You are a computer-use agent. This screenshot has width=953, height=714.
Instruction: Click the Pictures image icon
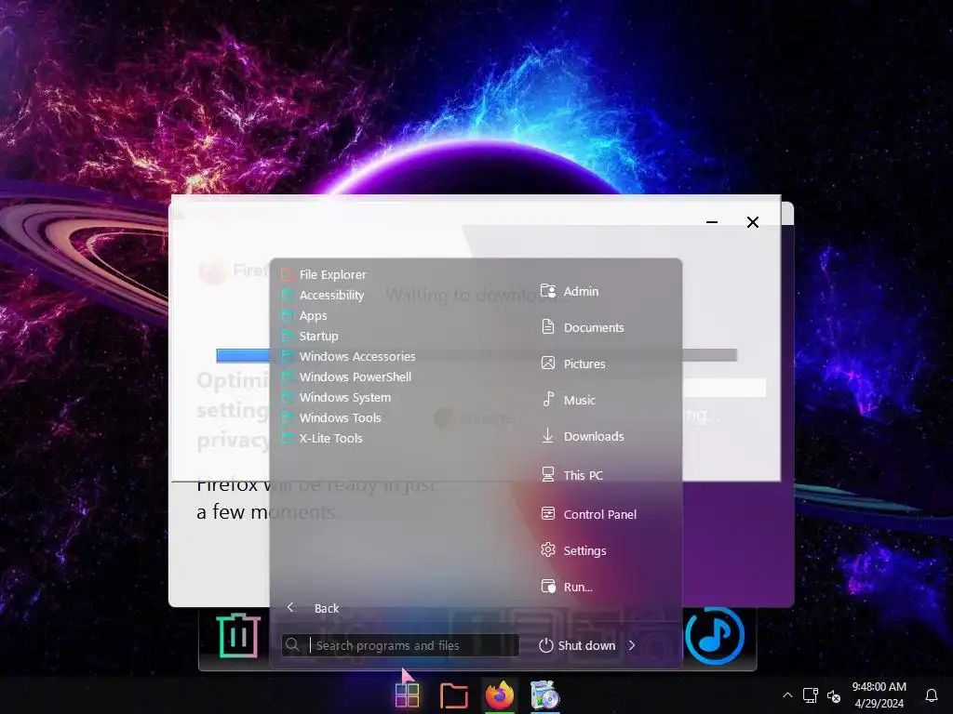click(548, 364)
